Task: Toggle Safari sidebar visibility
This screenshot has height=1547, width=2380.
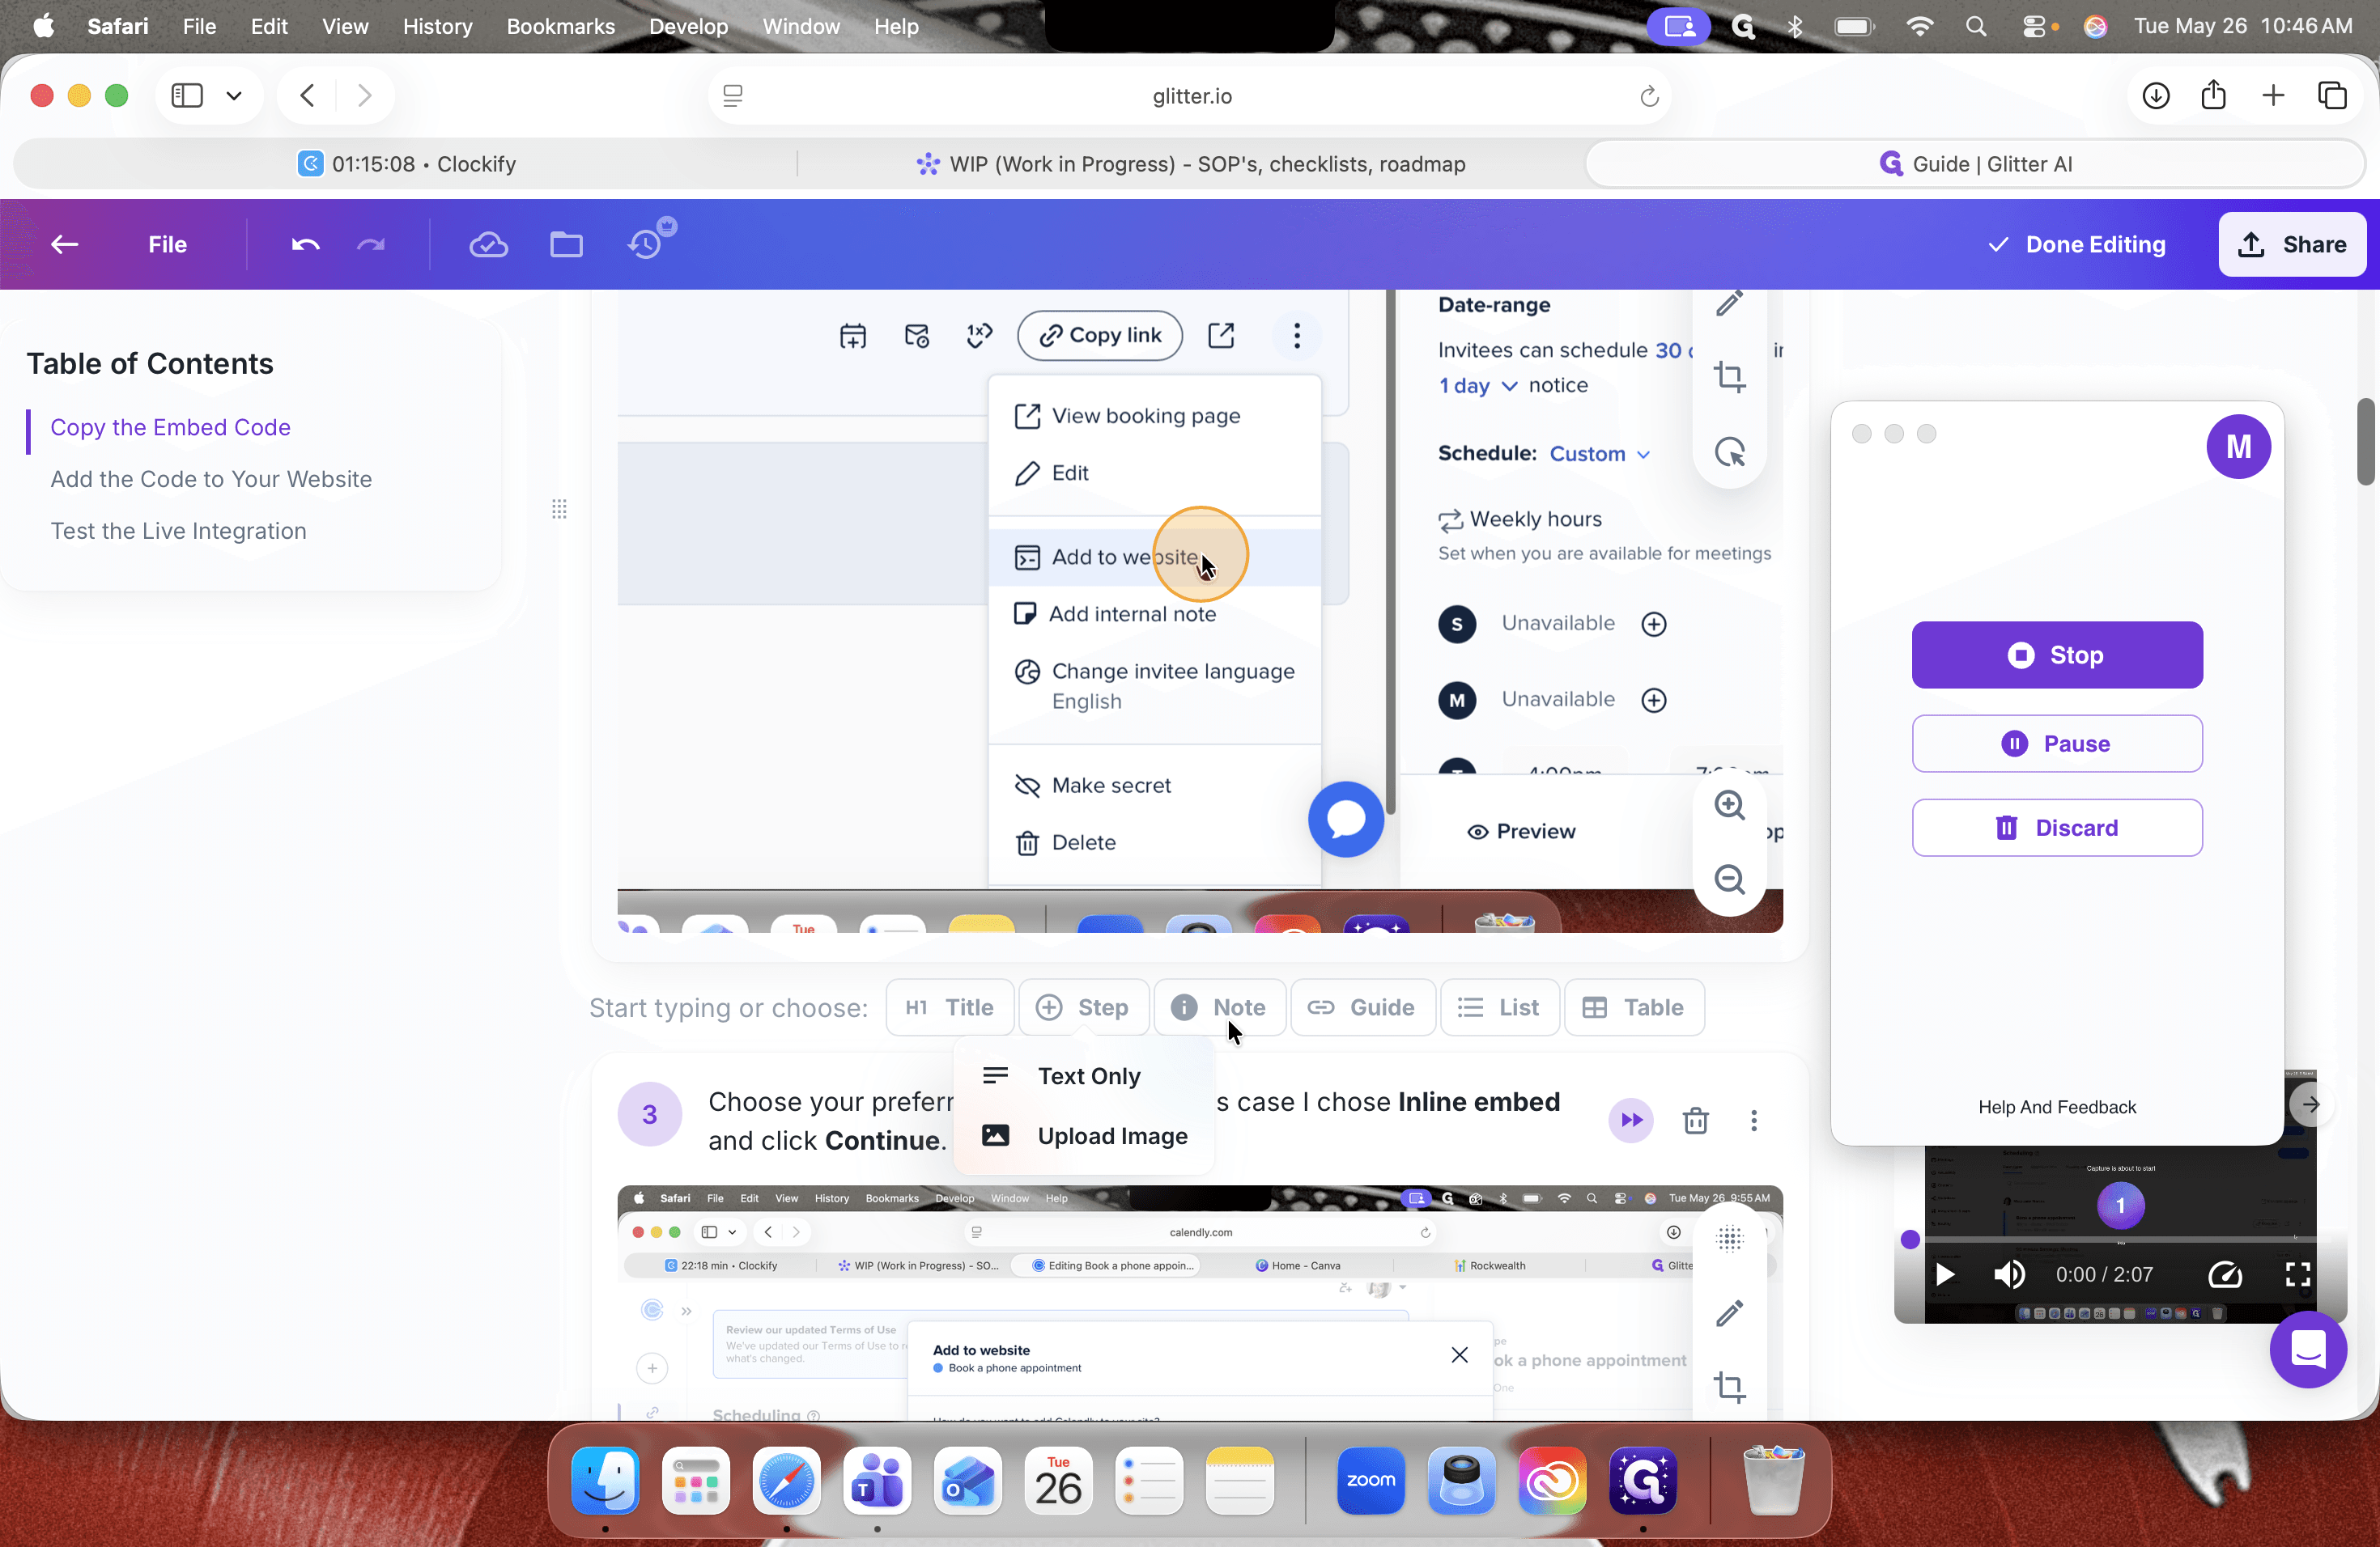Action: [187, 96]
